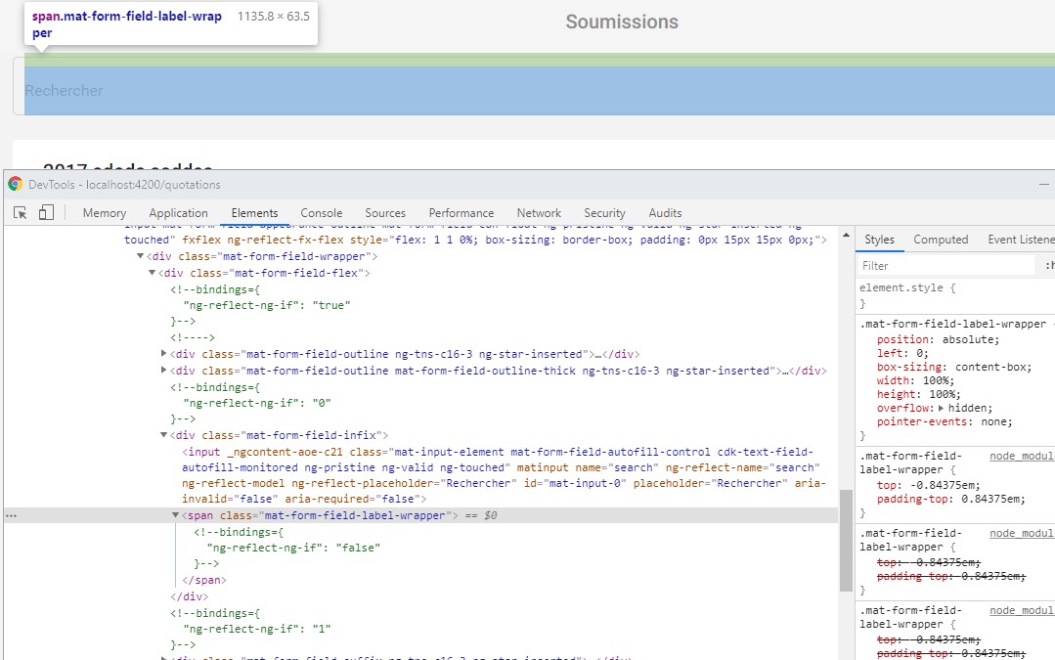Click the box-sizing: content-box declaration

(953, 367)
